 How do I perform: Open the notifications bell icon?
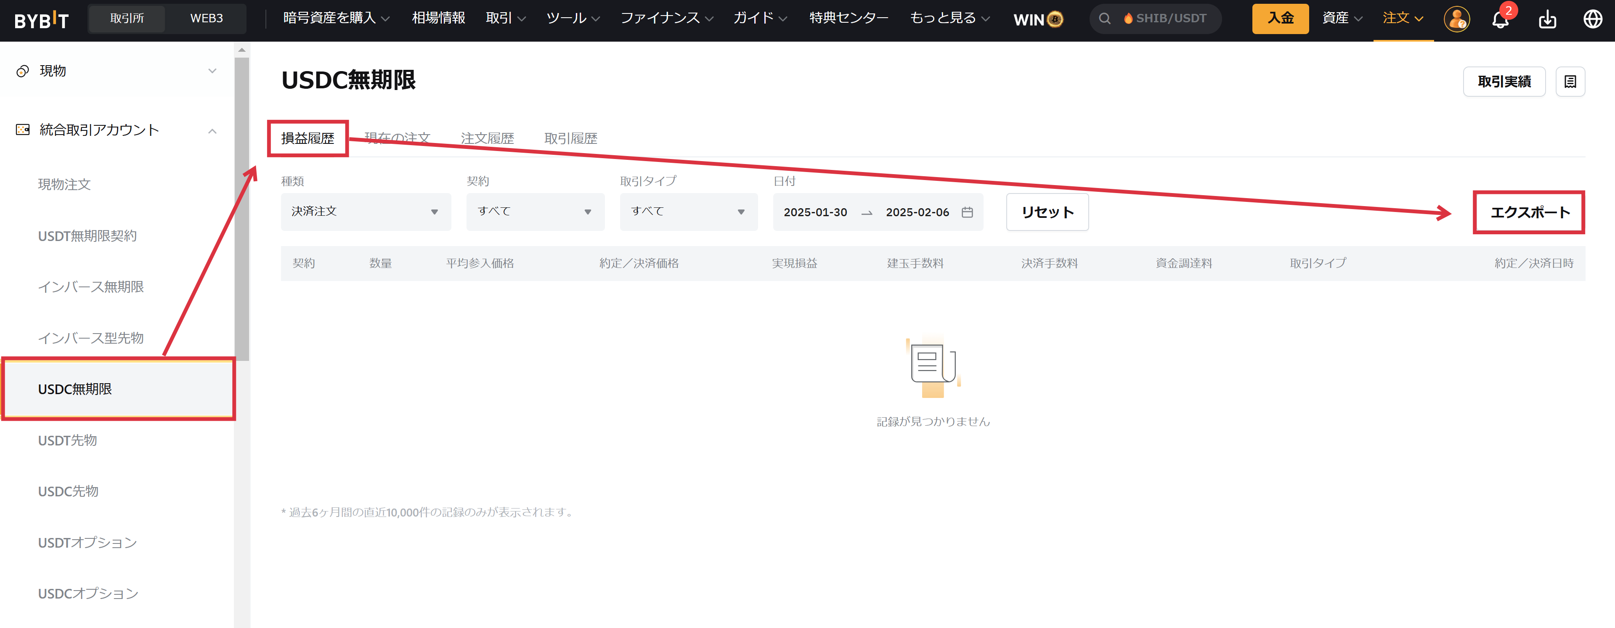(1500, 19)
